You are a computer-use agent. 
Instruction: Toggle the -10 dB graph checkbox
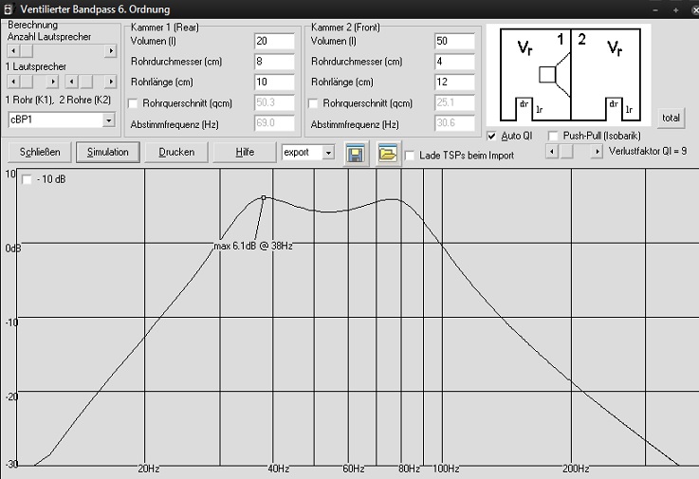(x=27, y=179)
